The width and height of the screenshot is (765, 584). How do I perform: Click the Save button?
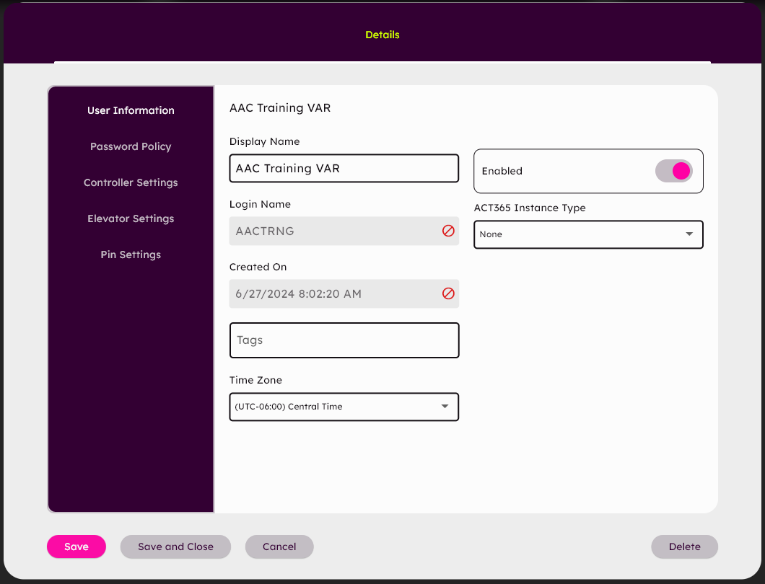click(76, 547)
